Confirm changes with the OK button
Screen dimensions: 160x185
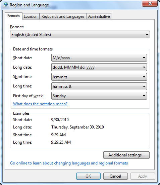(88, 176)
